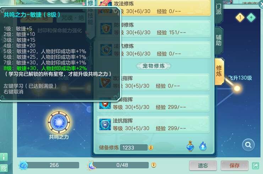Click the 共鸣之力 resonance orb icon
The width and height of the screenshot is (263, 174).
pos(59,122)
